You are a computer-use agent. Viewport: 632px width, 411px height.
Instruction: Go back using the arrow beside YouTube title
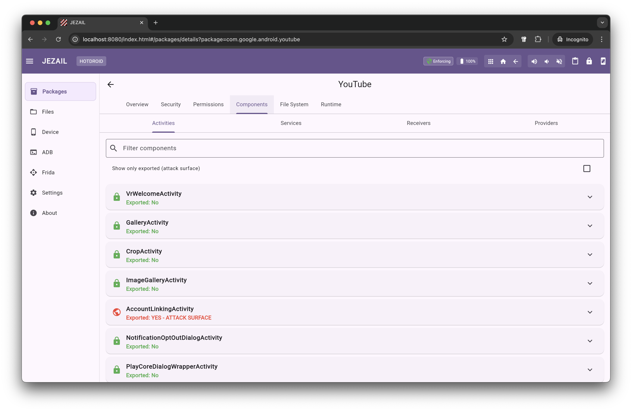(x=111, y=84)
